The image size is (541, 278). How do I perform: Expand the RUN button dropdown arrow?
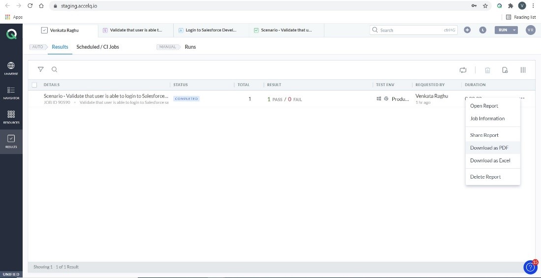click(514, 30)
